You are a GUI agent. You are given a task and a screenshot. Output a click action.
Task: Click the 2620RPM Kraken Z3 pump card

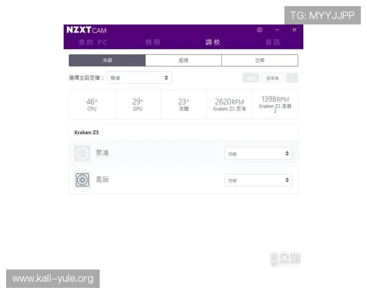pos(229,104)
